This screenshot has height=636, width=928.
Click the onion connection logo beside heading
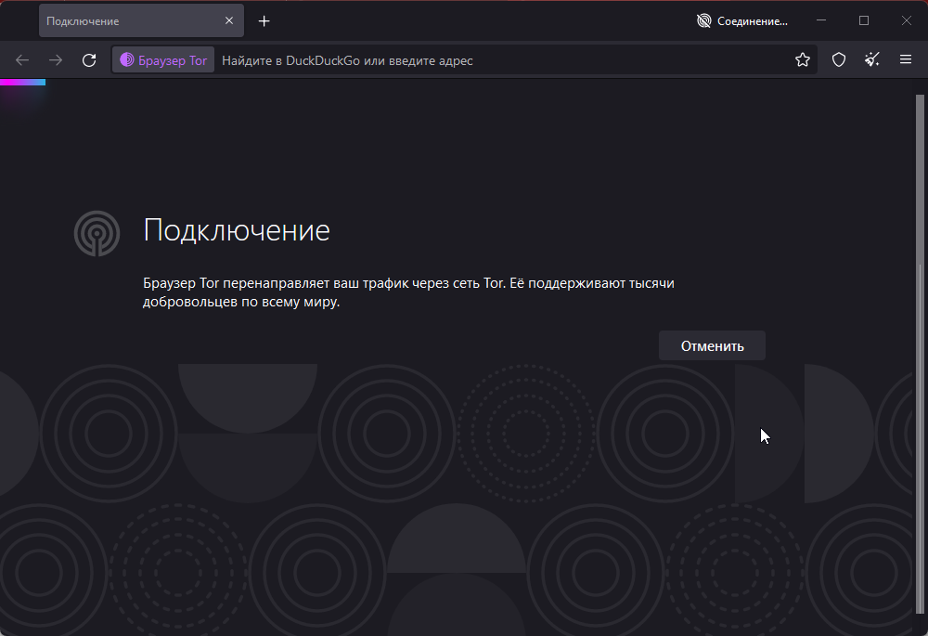[x=97, y=233]
